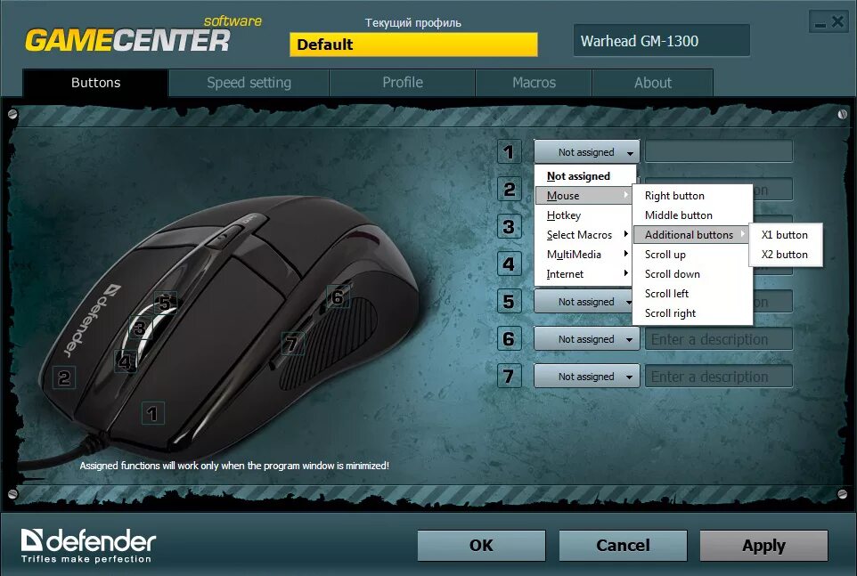Click the description field for button 7

pos(719,377)
